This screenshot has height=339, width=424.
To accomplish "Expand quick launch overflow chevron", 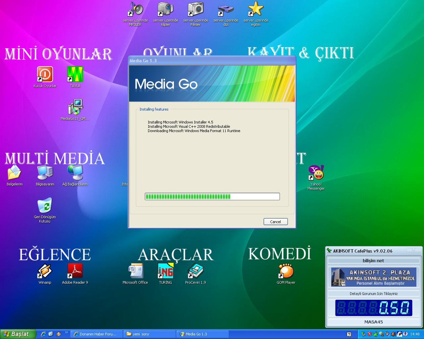I will tap(66, 333).
